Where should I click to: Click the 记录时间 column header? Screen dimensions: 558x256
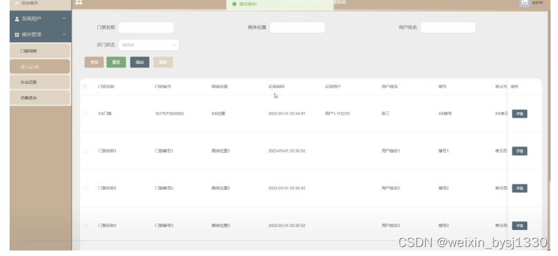coord(276,87)
